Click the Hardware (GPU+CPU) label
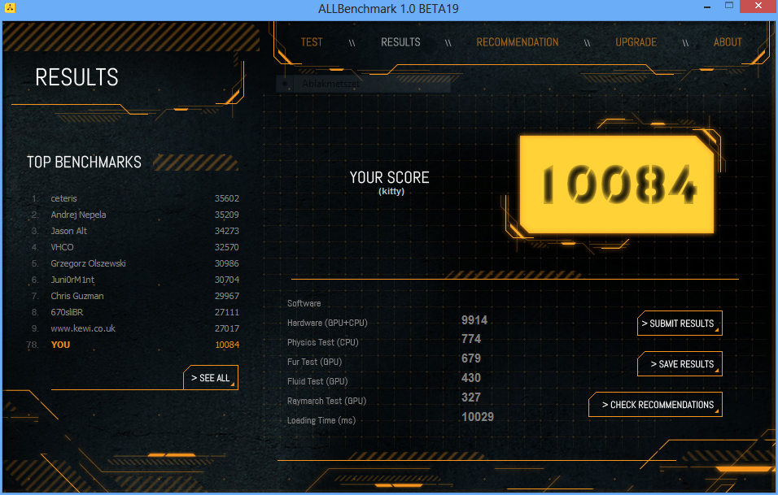The height and width of the screenshot is (495, 778). pyautogui.click(x=327, y=323)
